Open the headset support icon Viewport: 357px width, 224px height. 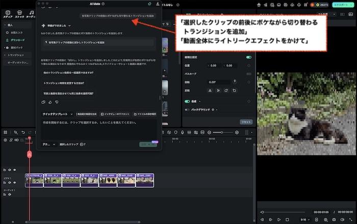[x=299, y=5]
